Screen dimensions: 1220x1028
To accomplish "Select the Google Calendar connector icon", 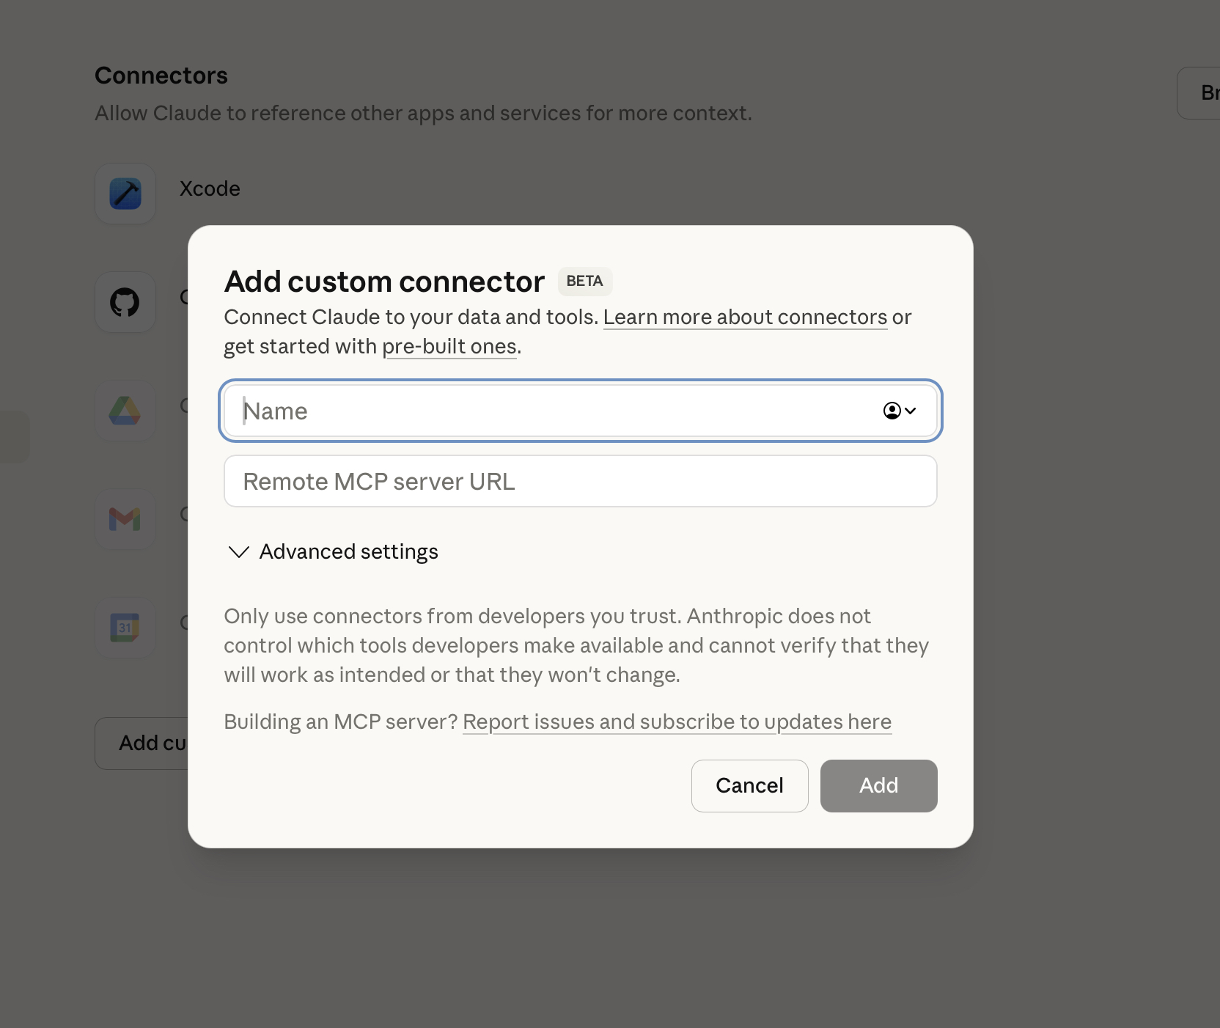I will tap(125, 627).
